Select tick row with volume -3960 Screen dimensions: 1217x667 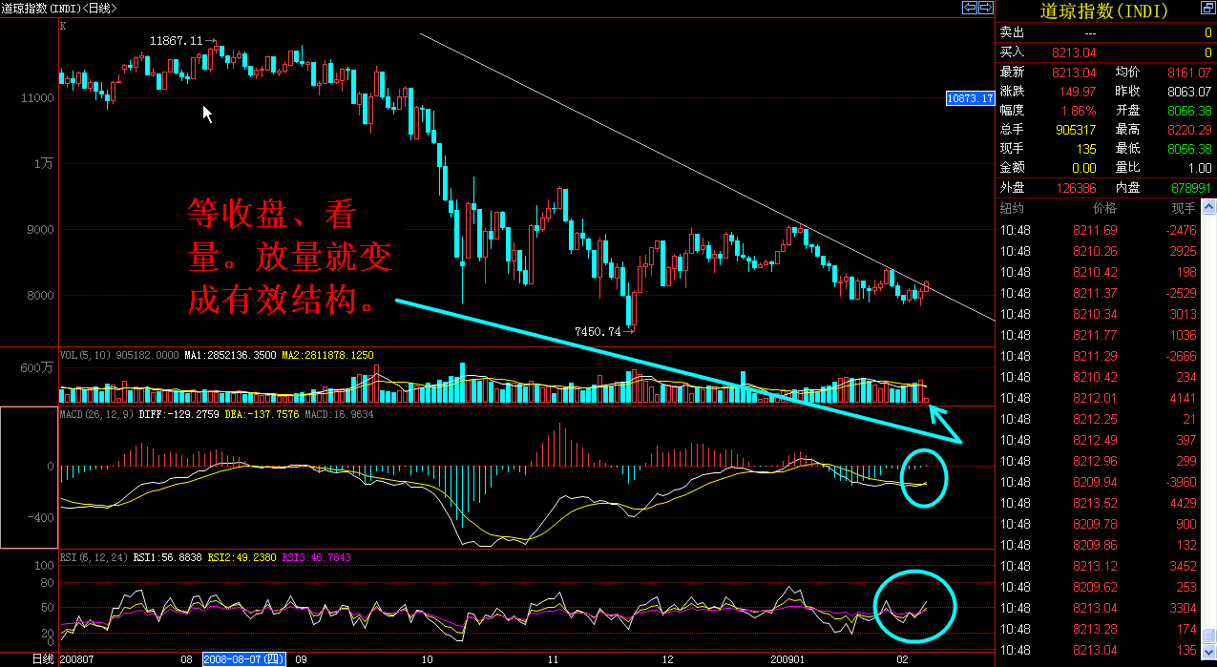(1099, 482)
